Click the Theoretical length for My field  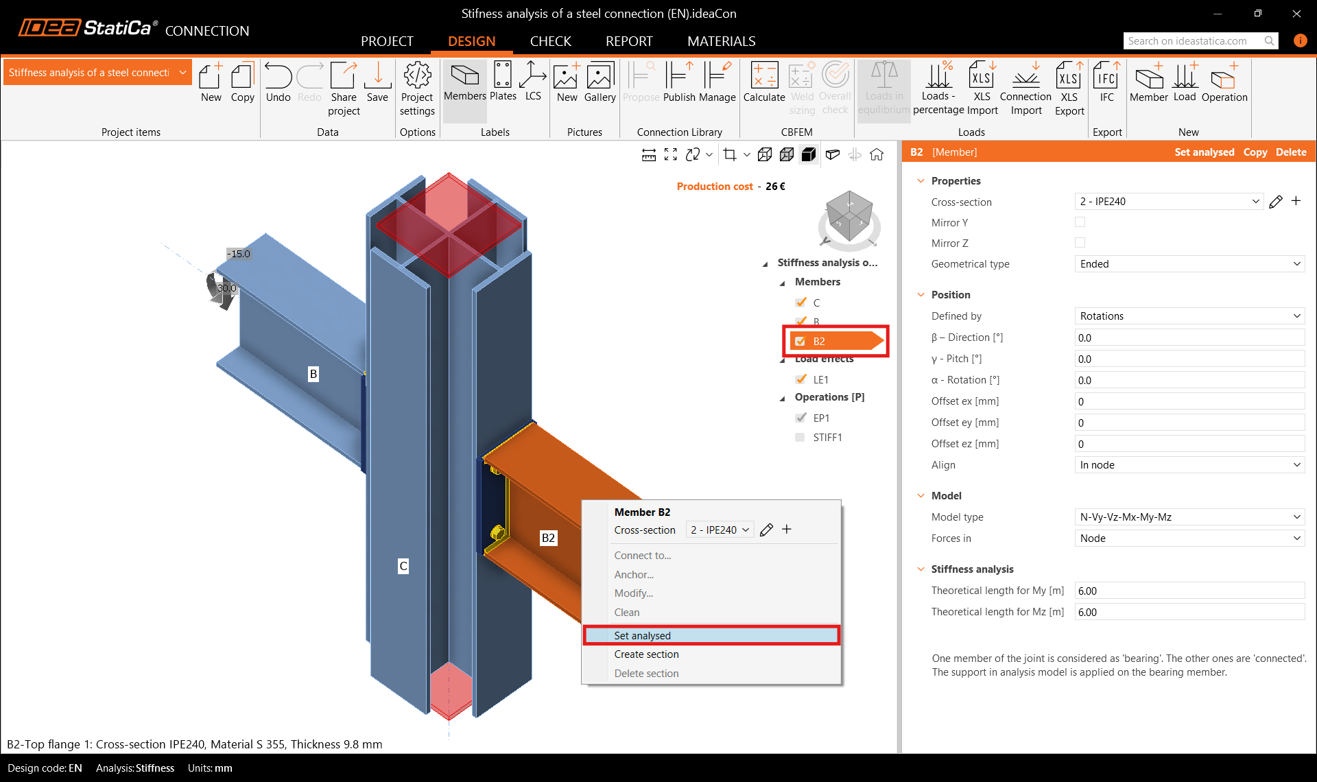(1189, 591)
